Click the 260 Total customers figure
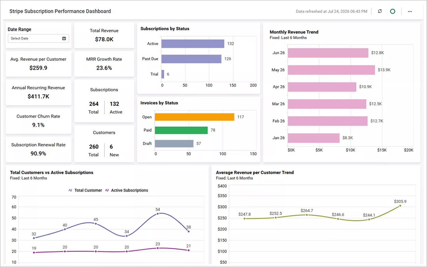The image size is (427, 267). [x=94, y=147]
